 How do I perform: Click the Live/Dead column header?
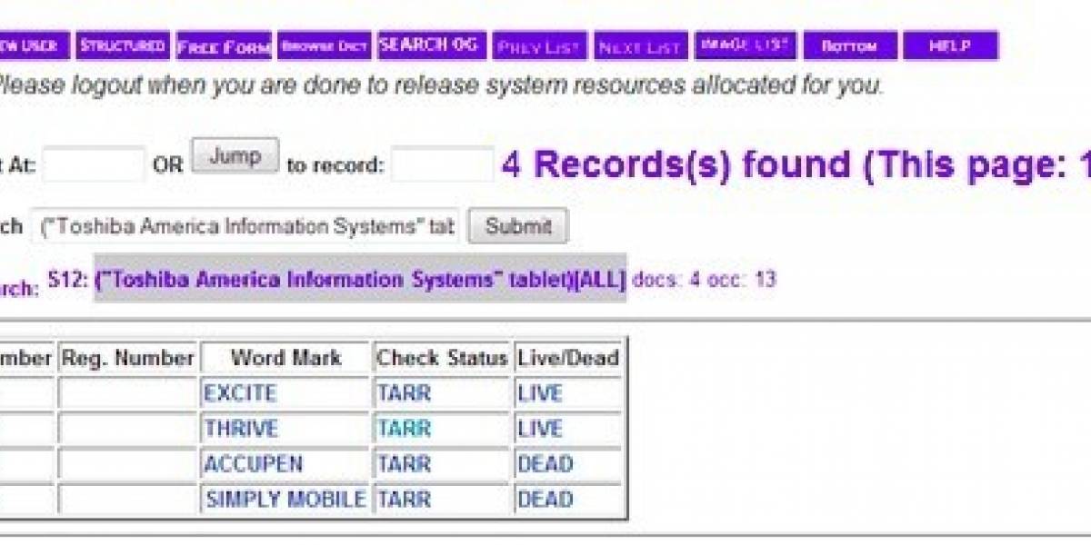click(x=568, y=358)
